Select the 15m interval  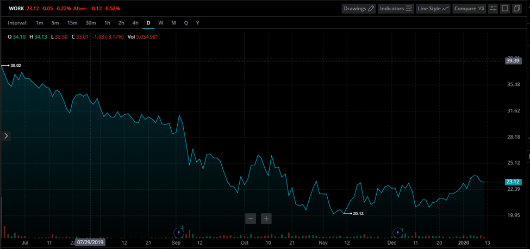point(72,23)
